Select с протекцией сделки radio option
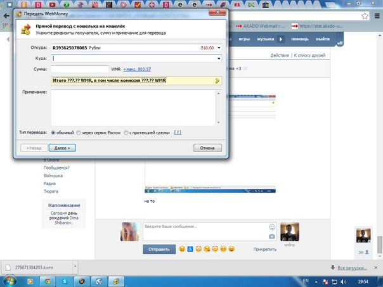Viewport: 383px width, 287px height. point(126,132)
